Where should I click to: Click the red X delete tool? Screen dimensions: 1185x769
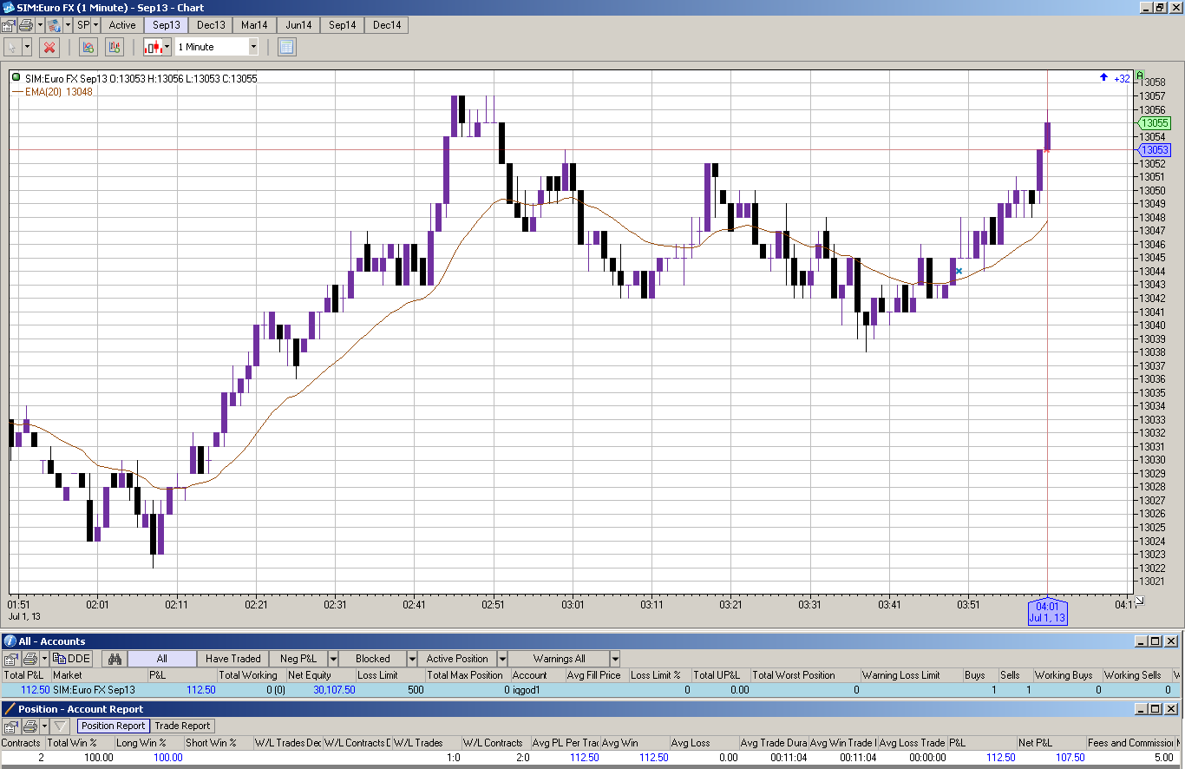49,47
